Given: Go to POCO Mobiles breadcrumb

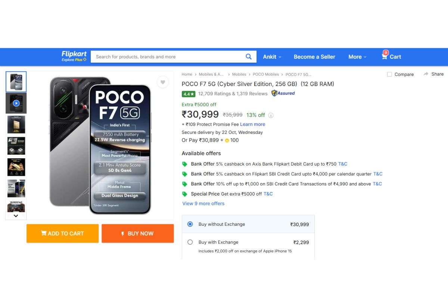Looking at the screenshot, I should pos(266,74).
